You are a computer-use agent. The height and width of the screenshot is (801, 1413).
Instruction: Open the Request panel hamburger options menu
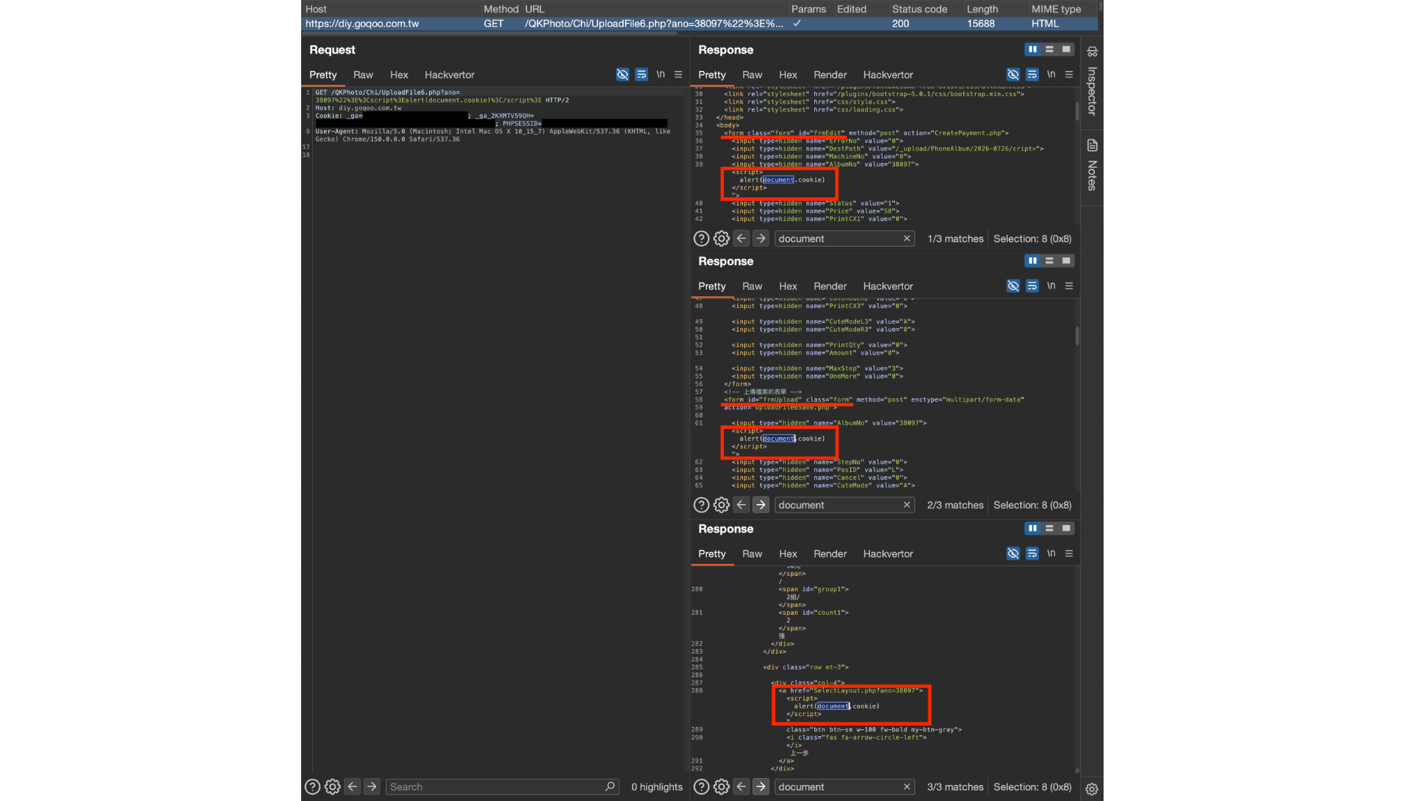678,74
